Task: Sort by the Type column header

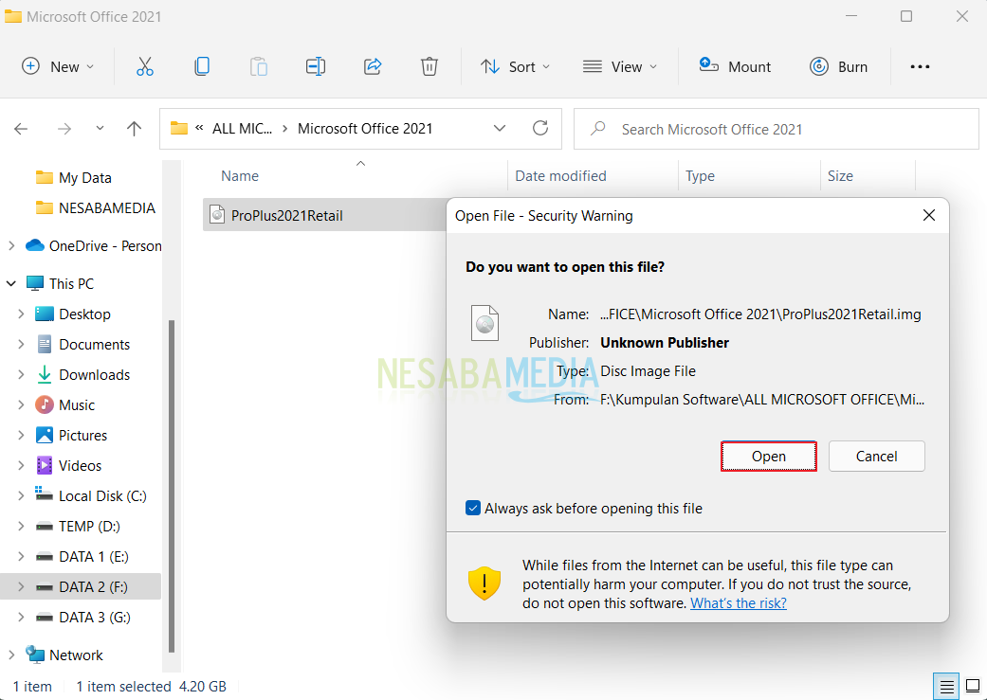Action: tap(700, 176)
